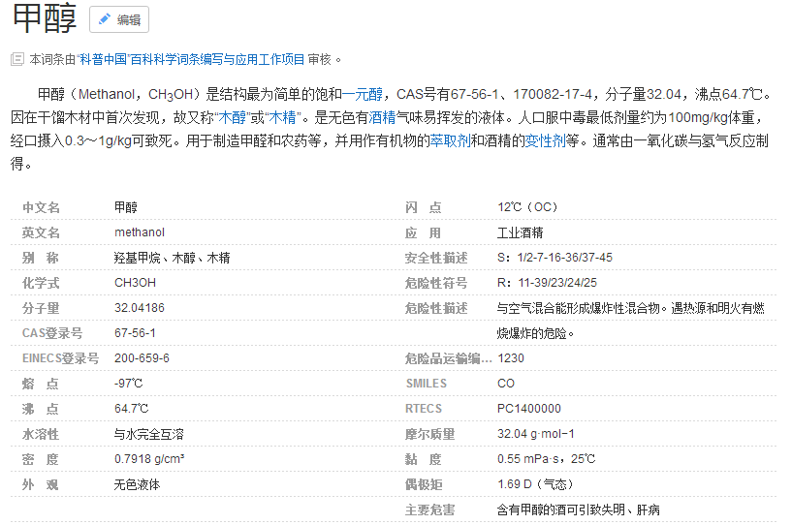Click the 甲醇 page title heading
The image size is (792, 525).
pos(44,20)
